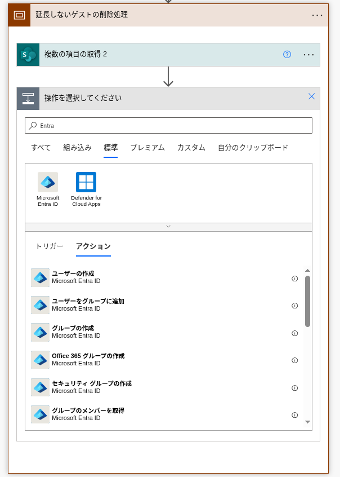Open the ellipsis menu for 延長しないゲストの削除処理
The height and width of the screenshot is (477, 340).
(317, 15)
